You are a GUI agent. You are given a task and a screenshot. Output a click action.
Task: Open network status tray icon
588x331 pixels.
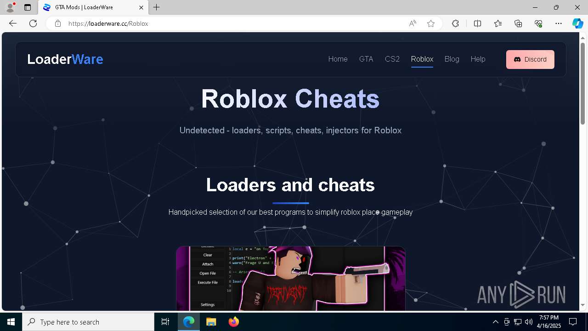[518, 322]
